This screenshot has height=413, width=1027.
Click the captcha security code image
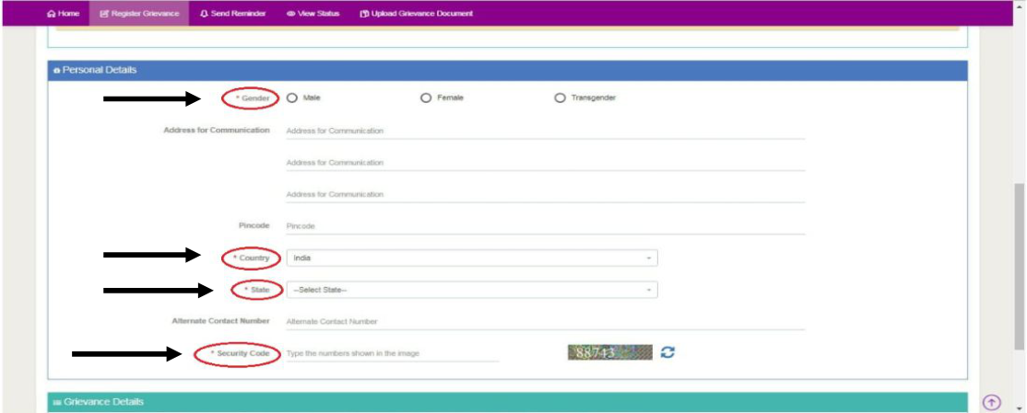(609, 352)
